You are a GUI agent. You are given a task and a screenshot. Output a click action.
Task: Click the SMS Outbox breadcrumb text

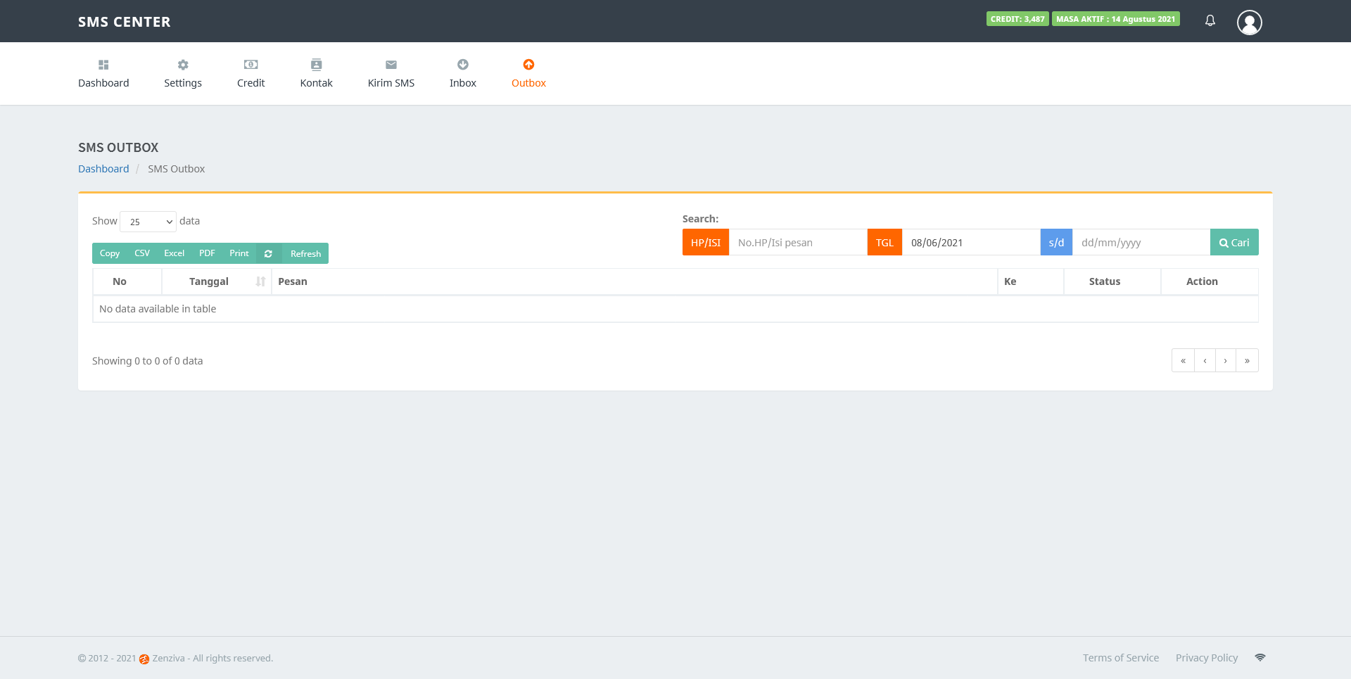tap(176, 169)
